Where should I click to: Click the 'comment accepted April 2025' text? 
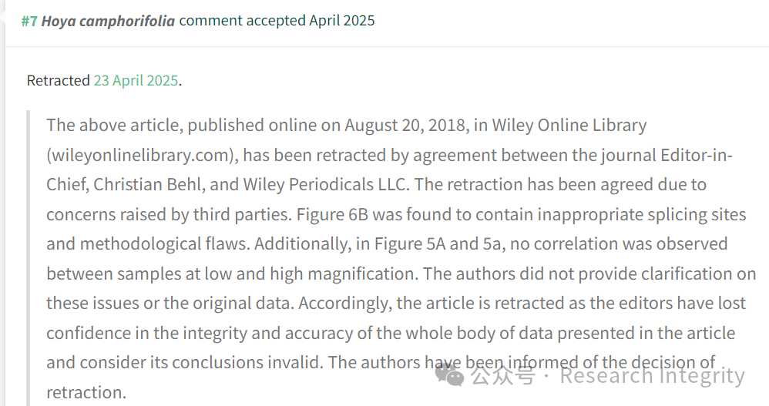(x=277, y=21)
